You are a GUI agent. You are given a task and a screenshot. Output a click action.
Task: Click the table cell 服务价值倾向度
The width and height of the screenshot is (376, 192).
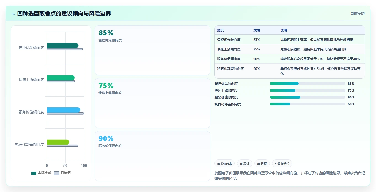(229, 59)
